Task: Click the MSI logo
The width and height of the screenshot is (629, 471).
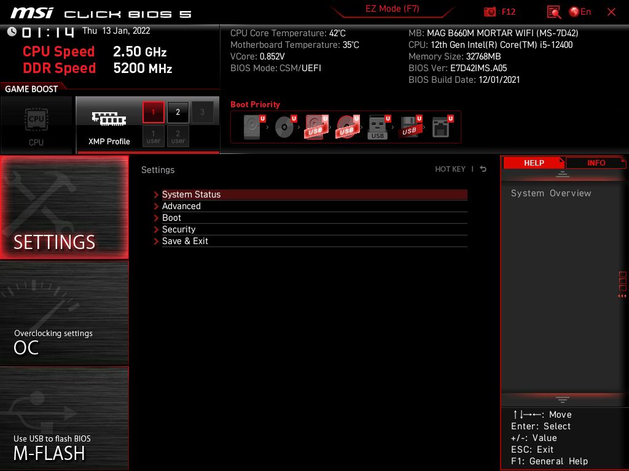Action: point(31,13)
